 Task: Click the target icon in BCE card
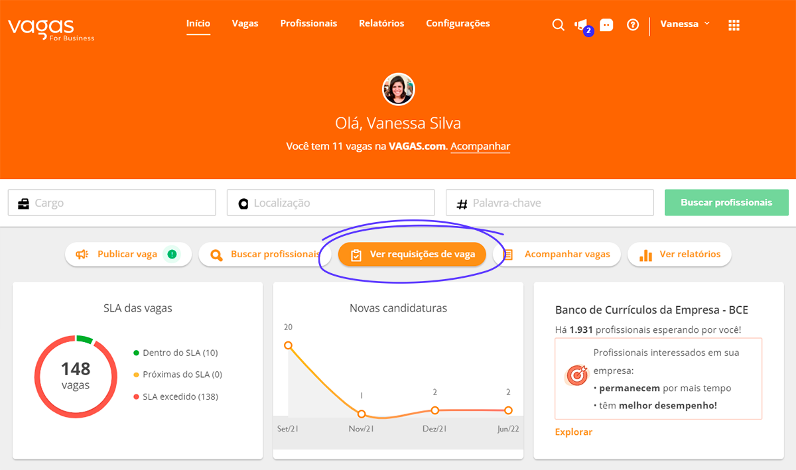click(x=576, y=376)
